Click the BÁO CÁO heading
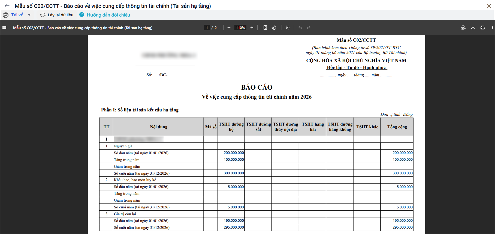Viewport: 495px width, 234px height. click(257, 87)
